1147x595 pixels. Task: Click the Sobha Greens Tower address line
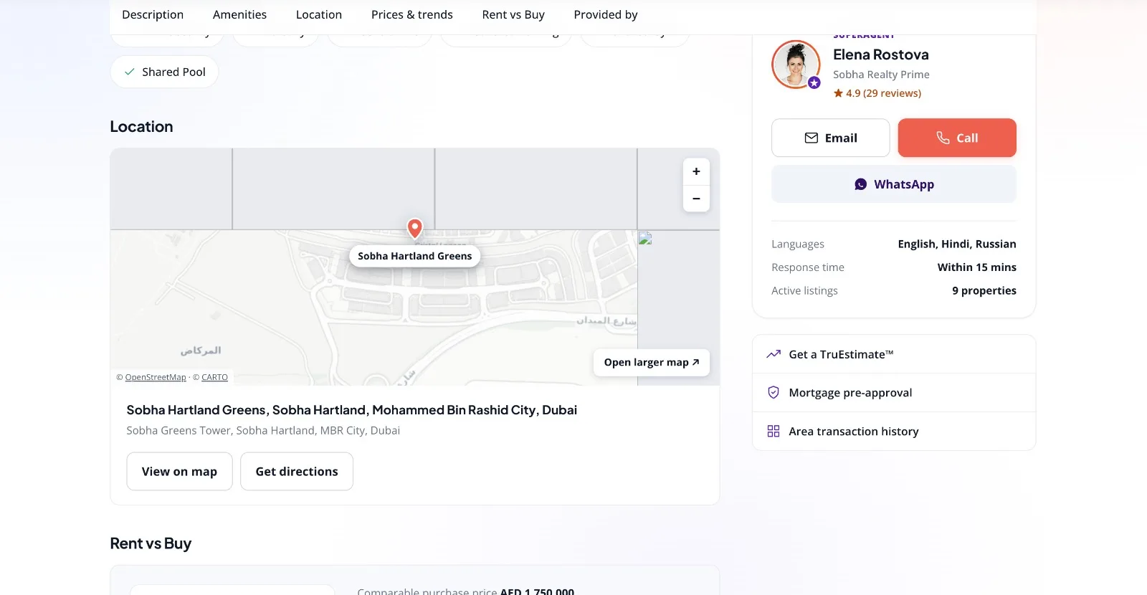tap(263, 431)
